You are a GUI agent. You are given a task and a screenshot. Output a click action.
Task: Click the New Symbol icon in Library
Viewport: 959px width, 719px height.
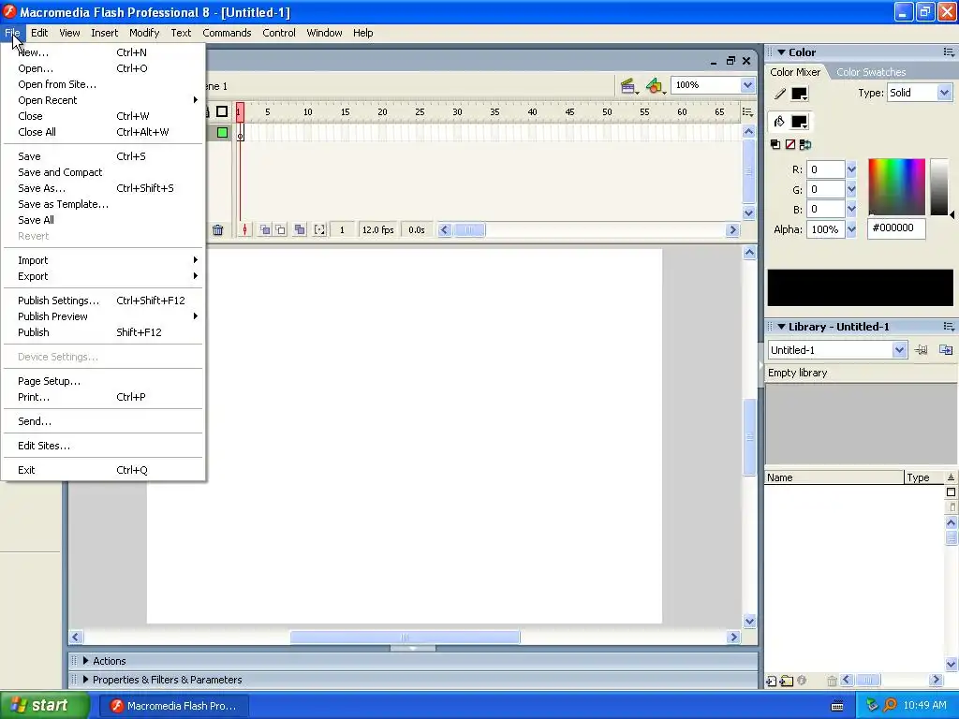point(772,681)
